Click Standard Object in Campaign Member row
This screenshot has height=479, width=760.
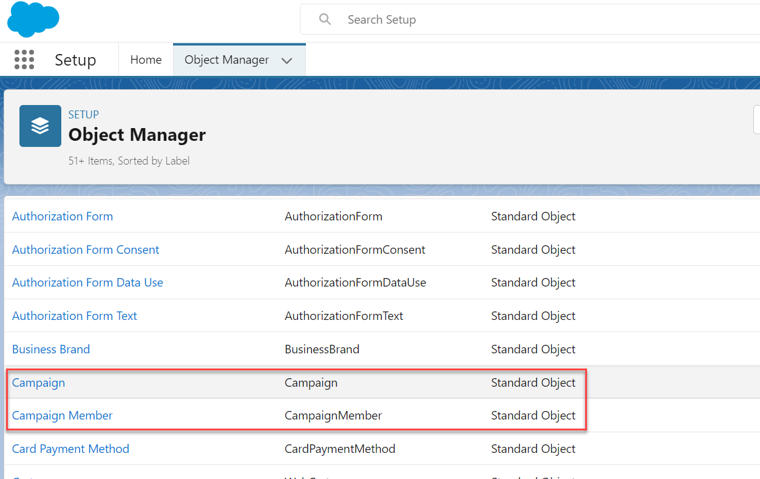coord(533,415)
